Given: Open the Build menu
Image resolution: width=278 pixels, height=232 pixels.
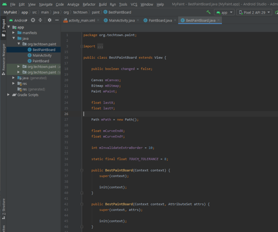Looking at the screenshot, I should click(103, 4).
